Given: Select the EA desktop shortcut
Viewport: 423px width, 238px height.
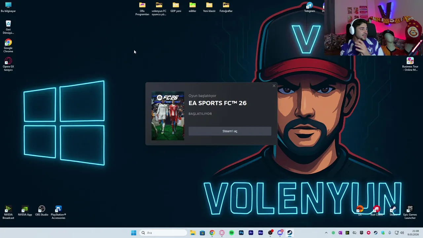Looking at the screenshot, I should pos(360,211).
